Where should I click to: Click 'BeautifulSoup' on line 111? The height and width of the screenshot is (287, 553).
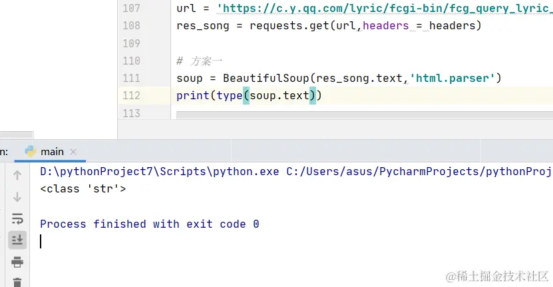(266, 78)
